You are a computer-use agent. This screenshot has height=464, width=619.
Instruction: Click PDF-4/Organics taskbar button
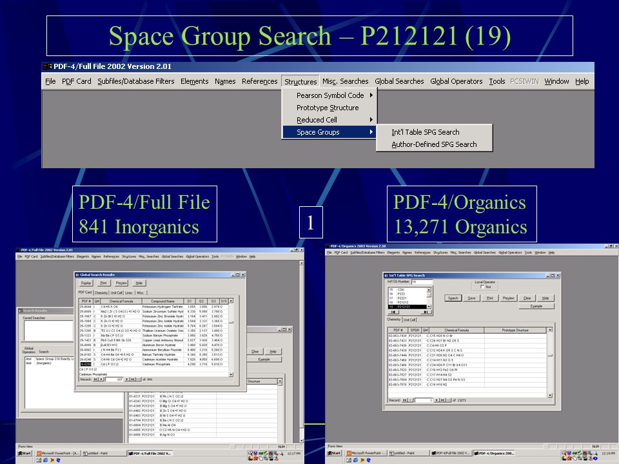(494, 453)
